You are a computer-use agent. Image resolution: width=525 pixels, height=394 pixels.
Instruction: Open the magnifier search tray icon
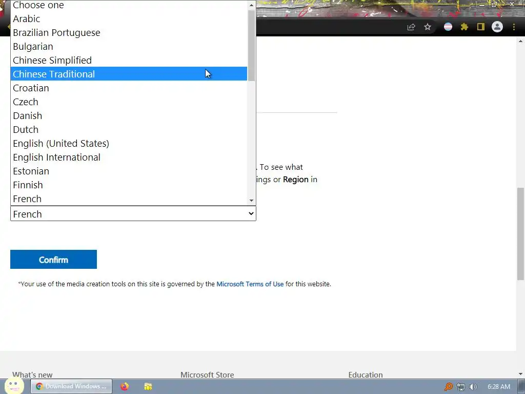448,387
